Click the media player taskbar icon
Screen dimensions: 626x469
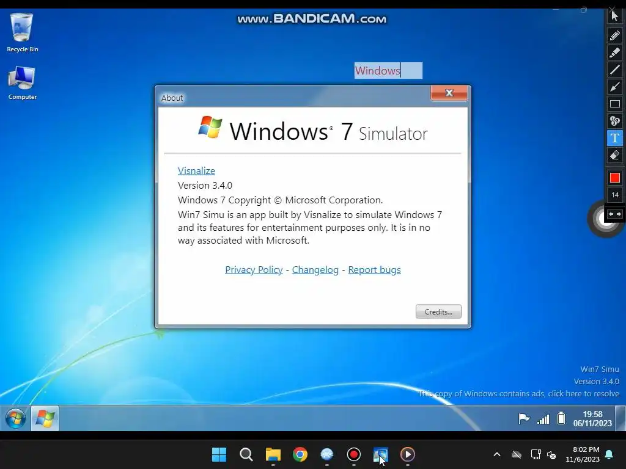pyautogui.click(x=408, y=454)
